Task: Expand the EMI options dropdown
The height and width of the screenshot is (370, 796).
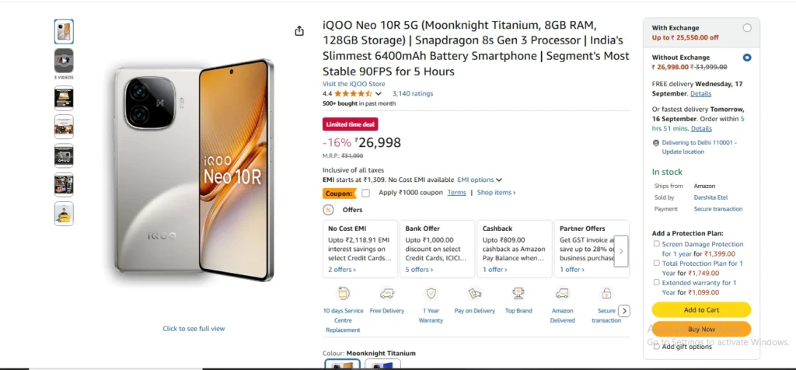Action: [480, 180]
